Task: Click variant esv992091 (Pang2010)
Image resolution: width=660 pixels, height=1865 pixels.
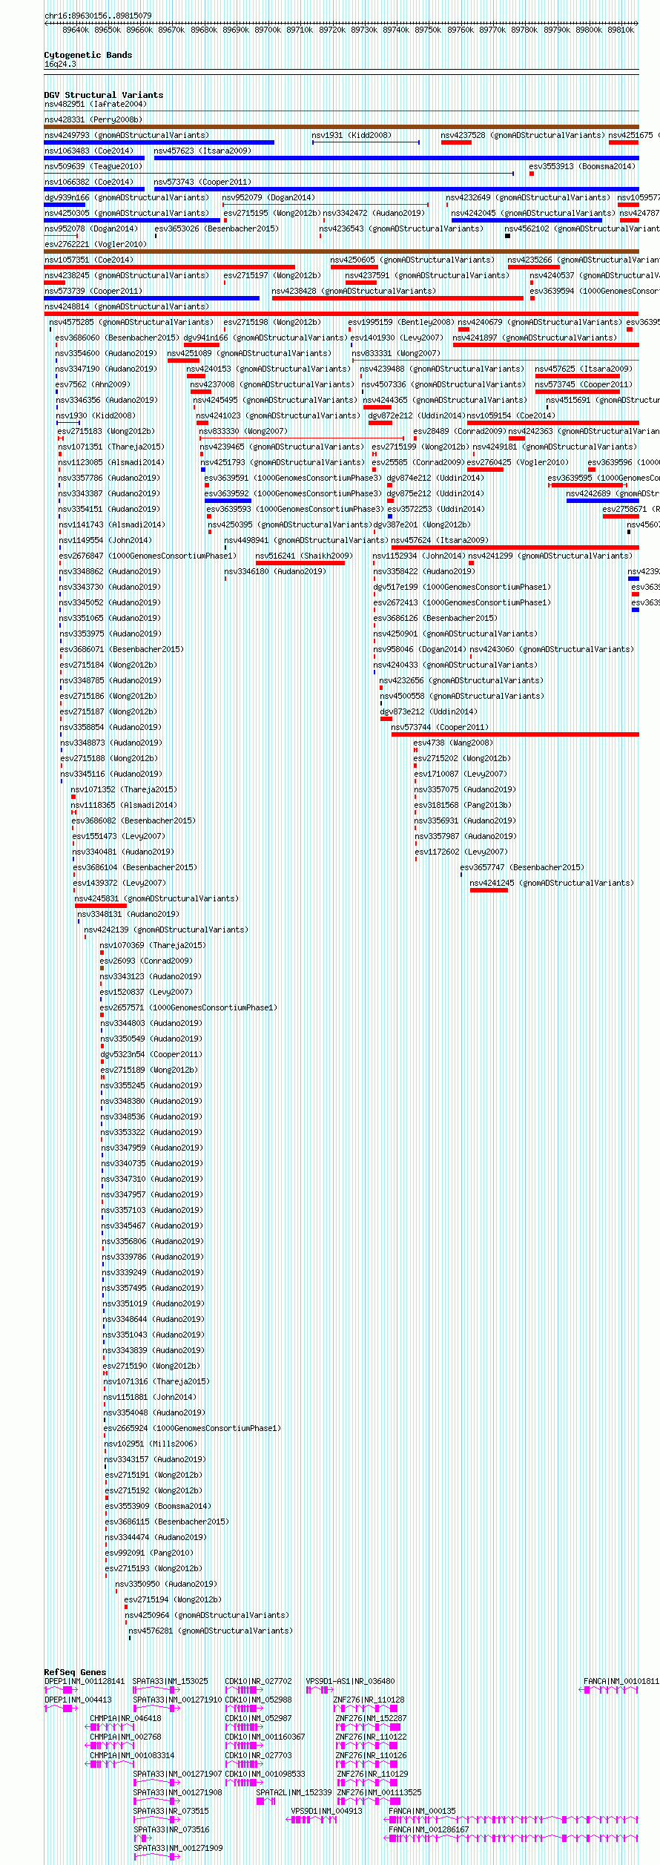Action: click(x=149, y=1553)
